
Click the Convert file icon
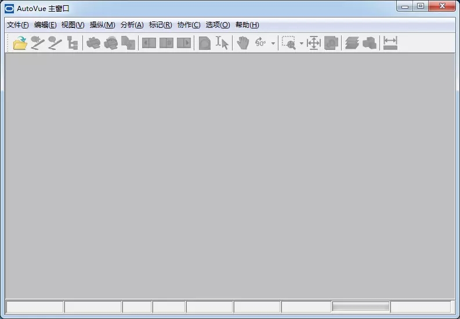pyautogui.click(x=128, y=43)
